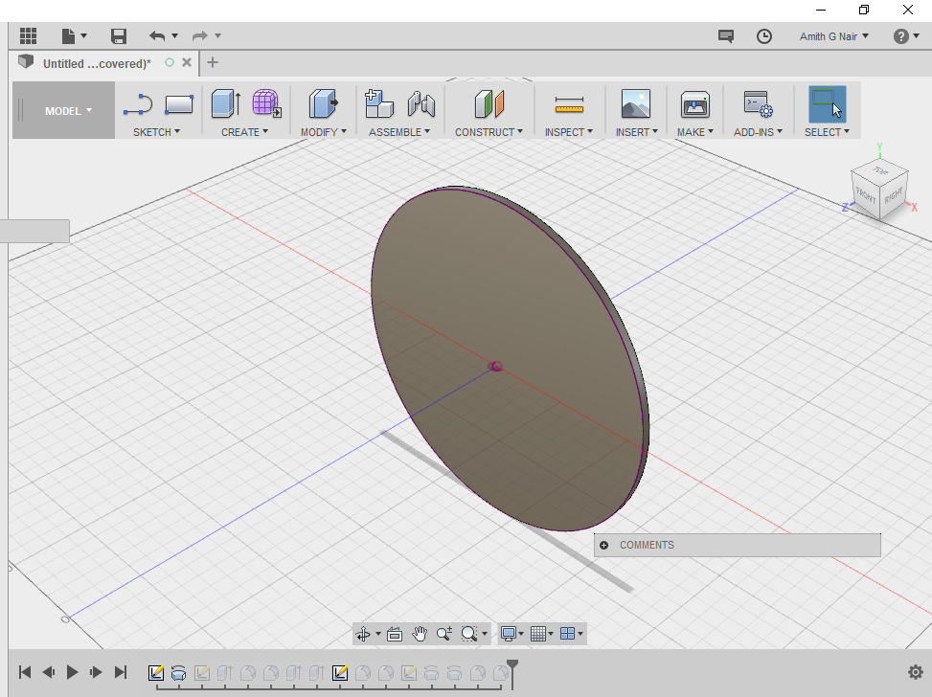
Task: Open the Orbit type dropdown arrow
Action: 378,634
